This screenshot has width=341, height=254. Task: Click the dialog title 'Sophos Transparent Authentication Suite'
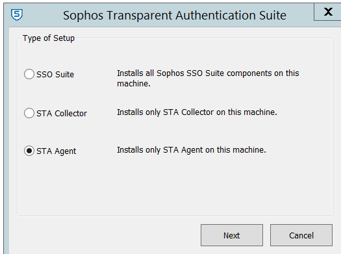(175, 16)
